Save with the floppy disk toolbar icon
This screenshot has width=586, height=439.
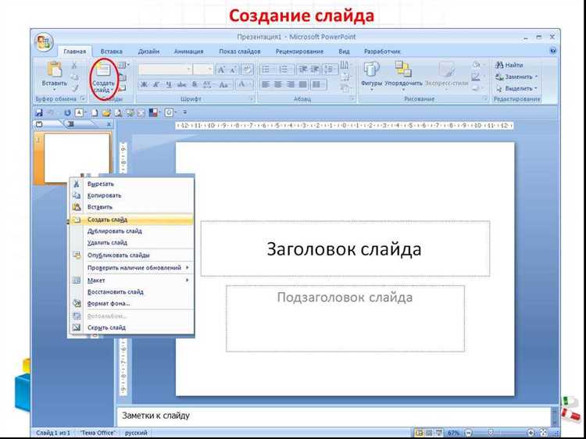(x=39, y=112)
